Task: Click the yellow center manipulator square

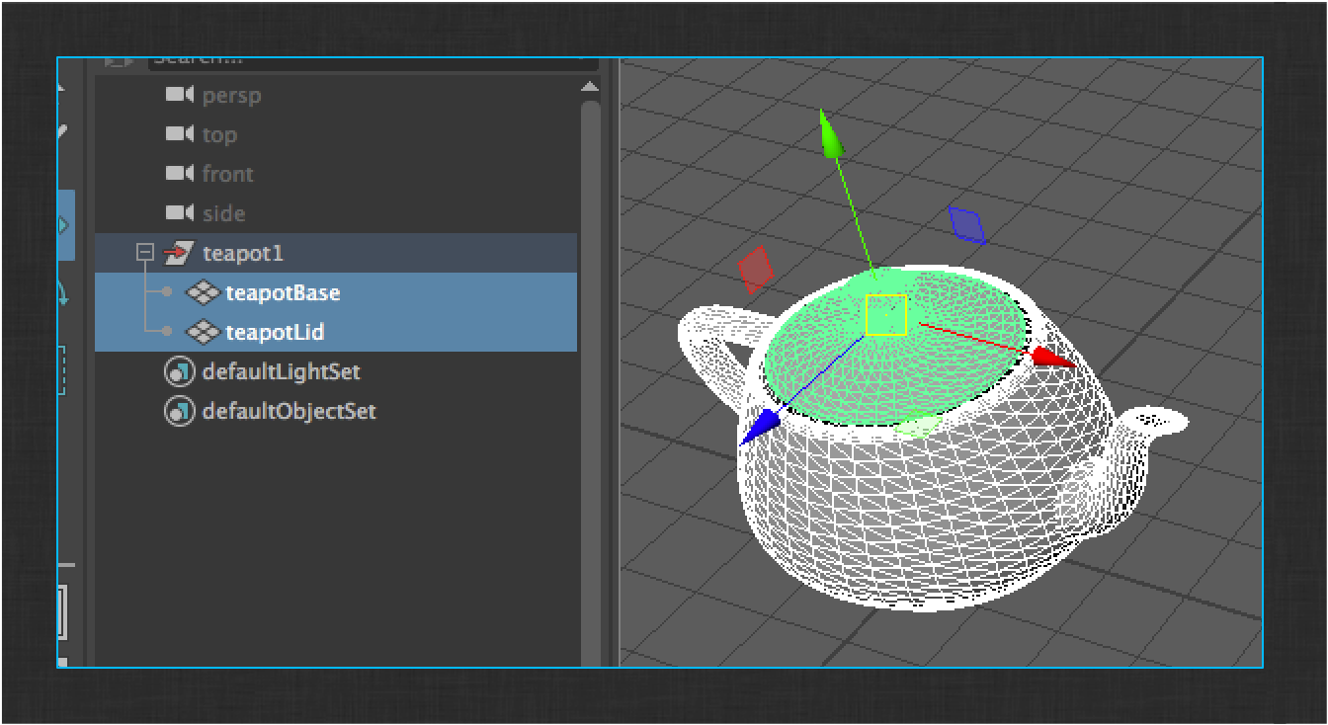Action: pyautogui.click(x=886, y=315)
